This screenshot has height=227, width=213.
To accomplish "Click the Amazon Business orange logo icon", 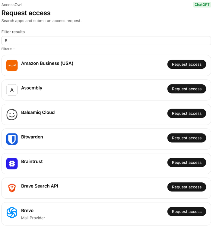I will coord(12,65).
